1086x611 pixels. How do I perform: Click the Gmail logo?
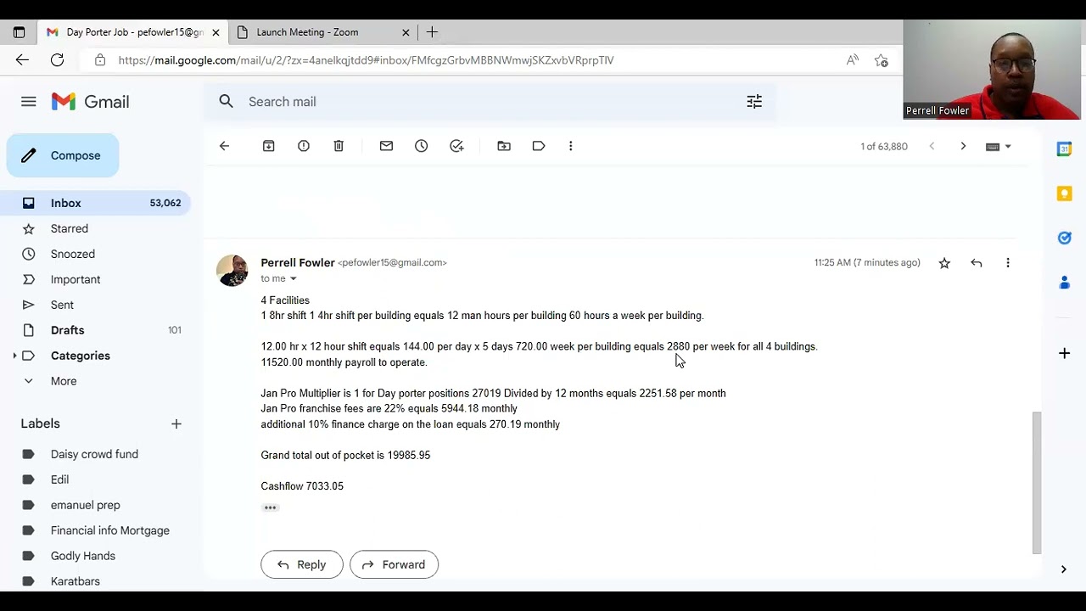click(x=91, y=102)
